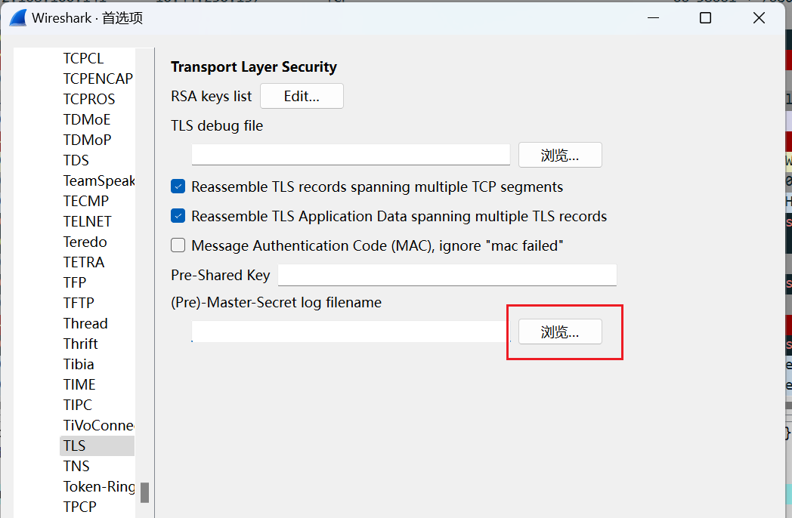792x518 pixels.
Task: Browse for the Master-Secret log file
Action: [560, 331]
